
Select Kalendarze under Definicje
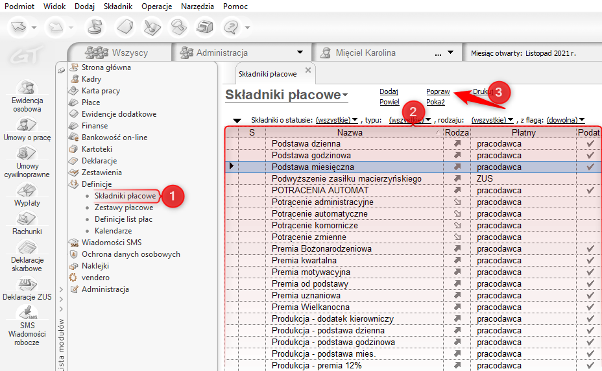[114, 231]
